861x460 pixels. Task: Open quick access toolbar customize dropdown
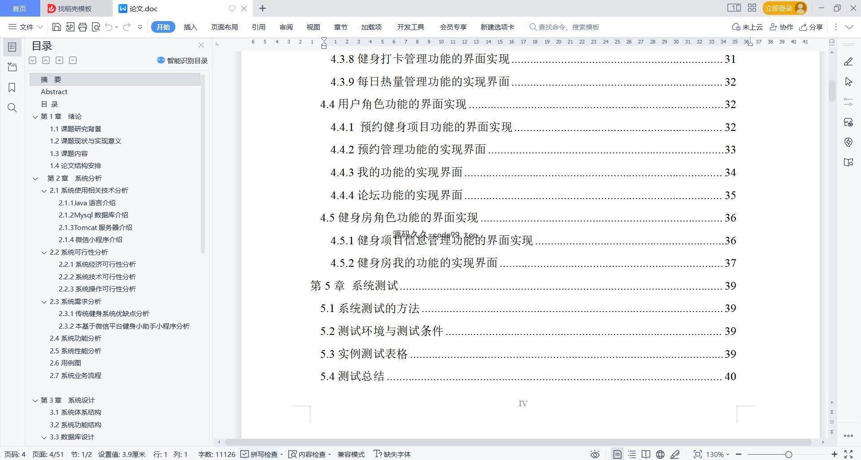(140, 27)
